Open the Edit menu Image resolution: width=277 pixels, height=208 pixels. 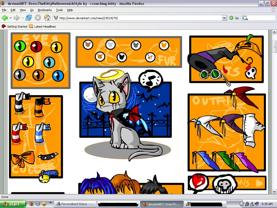tap(13, 10)
